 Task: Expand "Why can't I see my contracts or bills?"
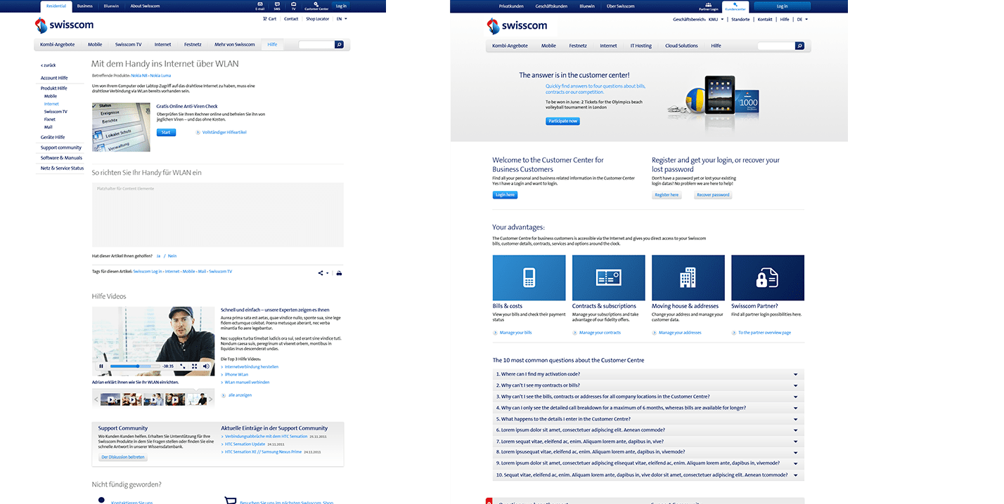[x=648, y=385]
